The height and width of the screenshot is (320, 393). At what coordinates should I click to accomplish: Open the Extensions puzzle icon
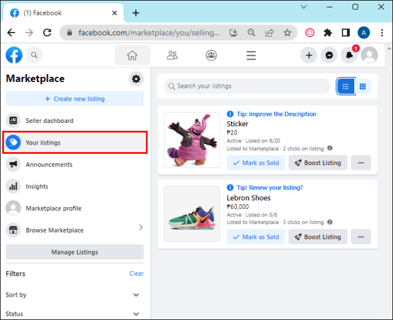[x=327, y=32]
